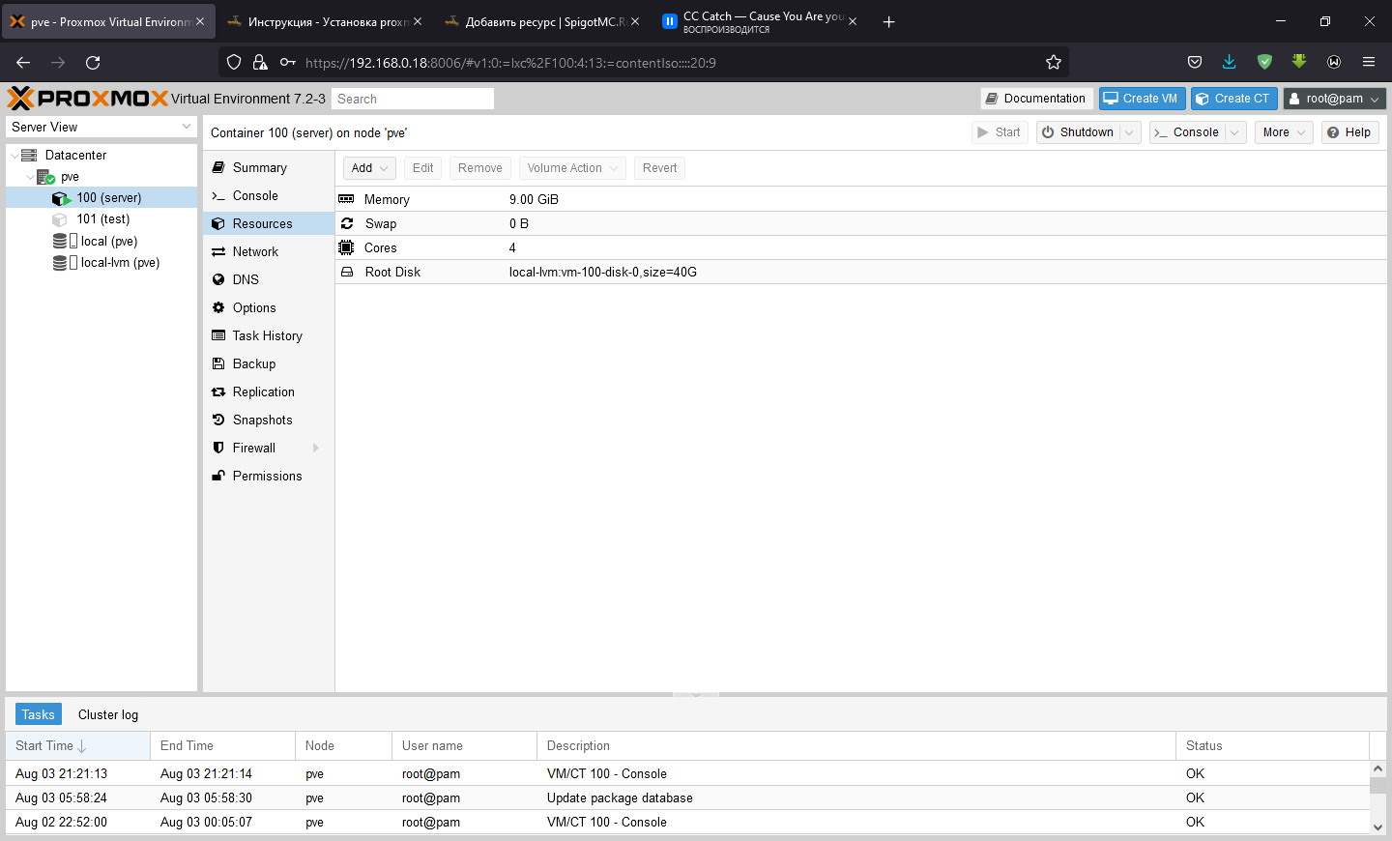Switch to the Tasks tab
Image resolution: width=1392 pixels, height=841 pixels.
point(39,714)
